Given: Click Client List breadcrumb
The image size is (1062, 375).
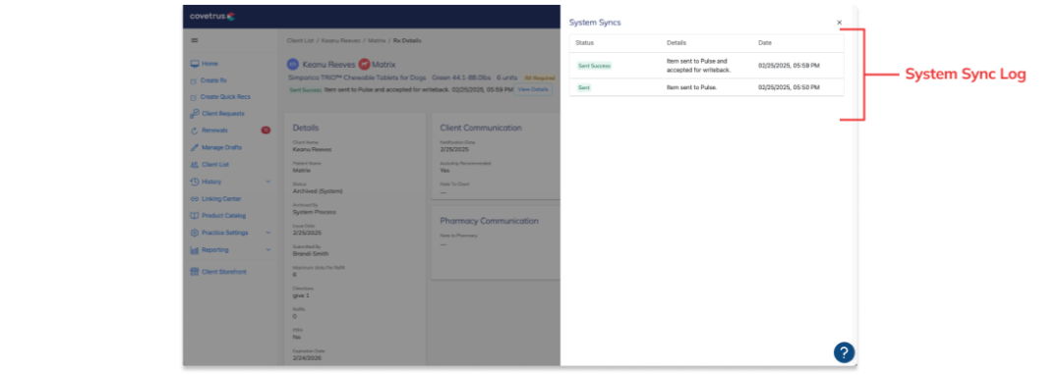Looking at the screenshot, I should pyautogui.click(x=300, y=40).
